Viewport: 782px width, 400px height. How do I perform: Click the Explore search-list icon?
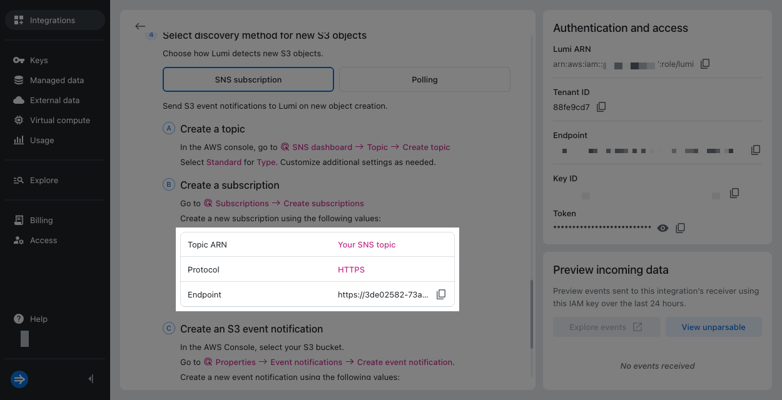coord(19,180)
